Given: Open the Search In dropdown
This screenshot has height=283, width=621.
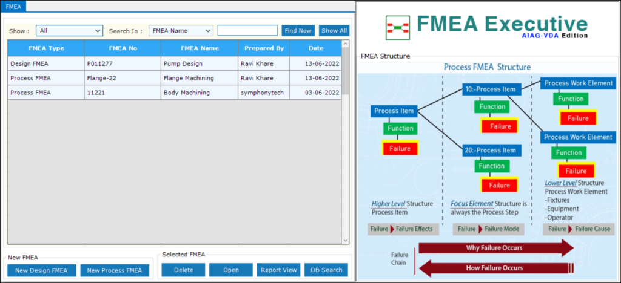Looking at the screenshot, I should 181,31.
